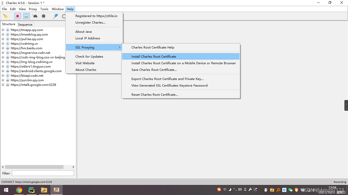Expand the https://csdnimg.cn node
The height and width of the screenshot is (195, 348).
point(3,44)
